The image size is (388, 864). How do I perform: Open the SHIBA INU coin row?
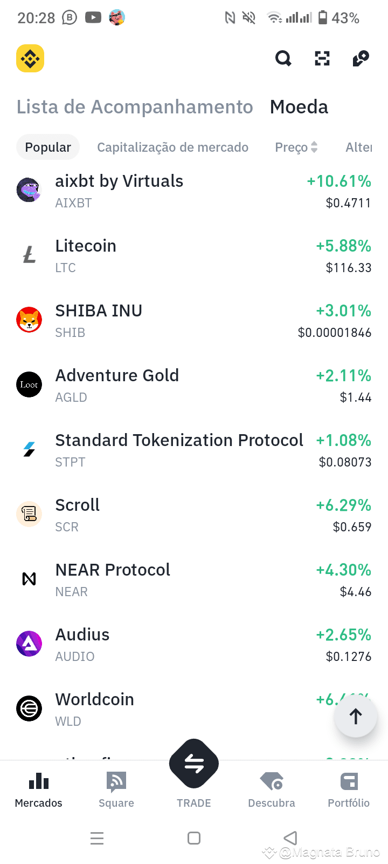coord(194,320)
